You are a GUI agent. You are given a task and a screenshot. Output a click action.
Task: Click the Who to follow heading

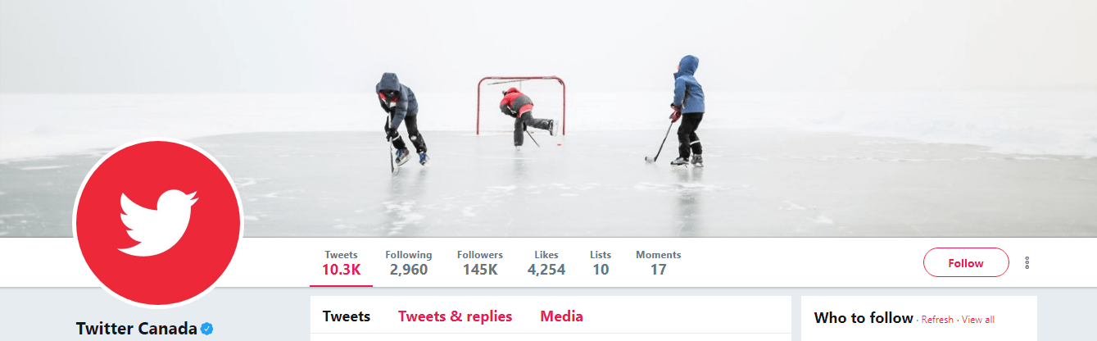tap(864, 318)
